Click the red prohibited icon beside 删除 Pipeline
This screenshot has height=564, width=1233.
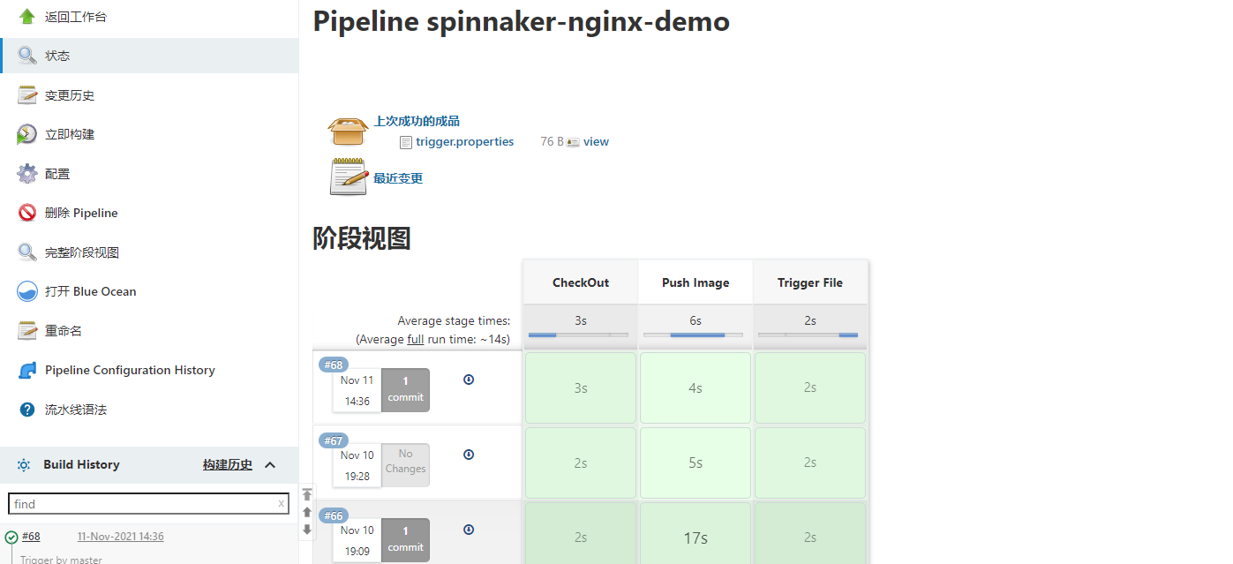(x=27, y=213)
